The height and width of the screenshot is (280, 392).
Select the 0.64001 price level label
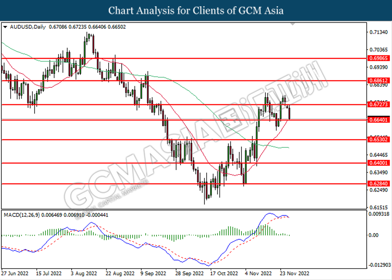pyautogui.click(x=379, y=163)
